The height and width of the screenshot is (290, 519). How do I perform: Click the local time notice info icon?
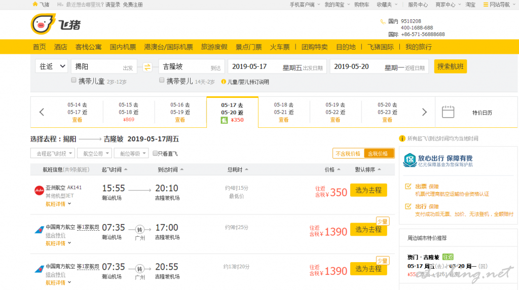click(402, 138)
